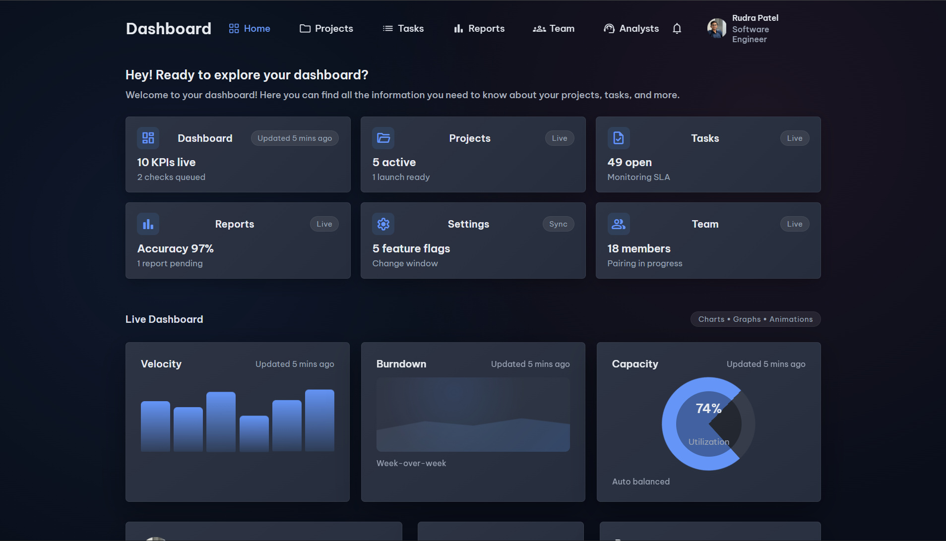The width and height of the screenshot is (946, 541).
Task: Click the Projects card folder icon
Action: coord(383,138)
